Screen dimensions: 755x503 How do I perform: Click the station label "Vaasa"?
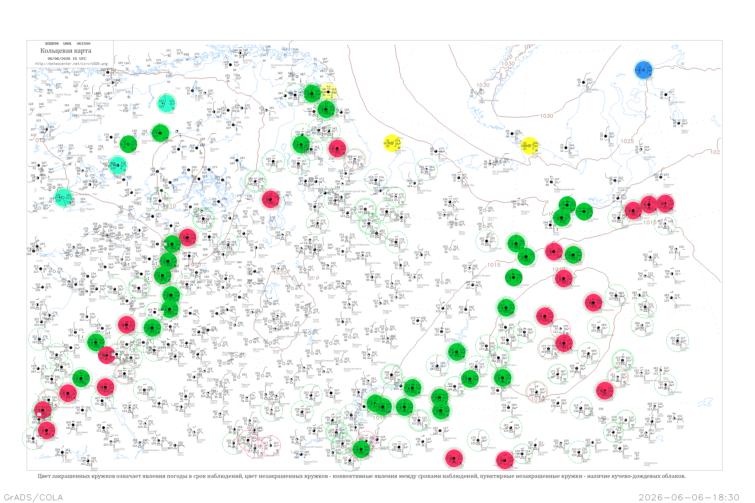184,156
